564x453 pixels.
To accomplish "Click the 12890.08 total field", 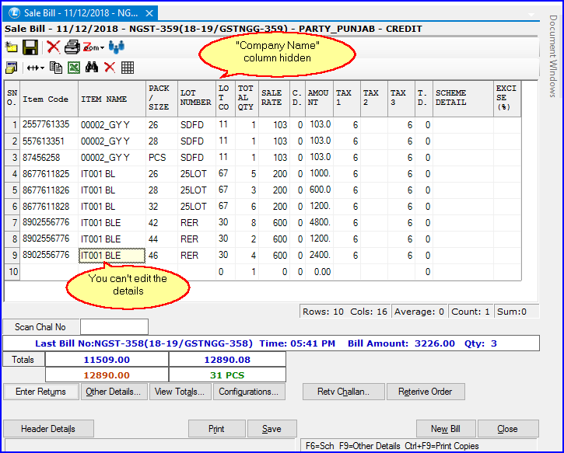I will tap(227, 360).
